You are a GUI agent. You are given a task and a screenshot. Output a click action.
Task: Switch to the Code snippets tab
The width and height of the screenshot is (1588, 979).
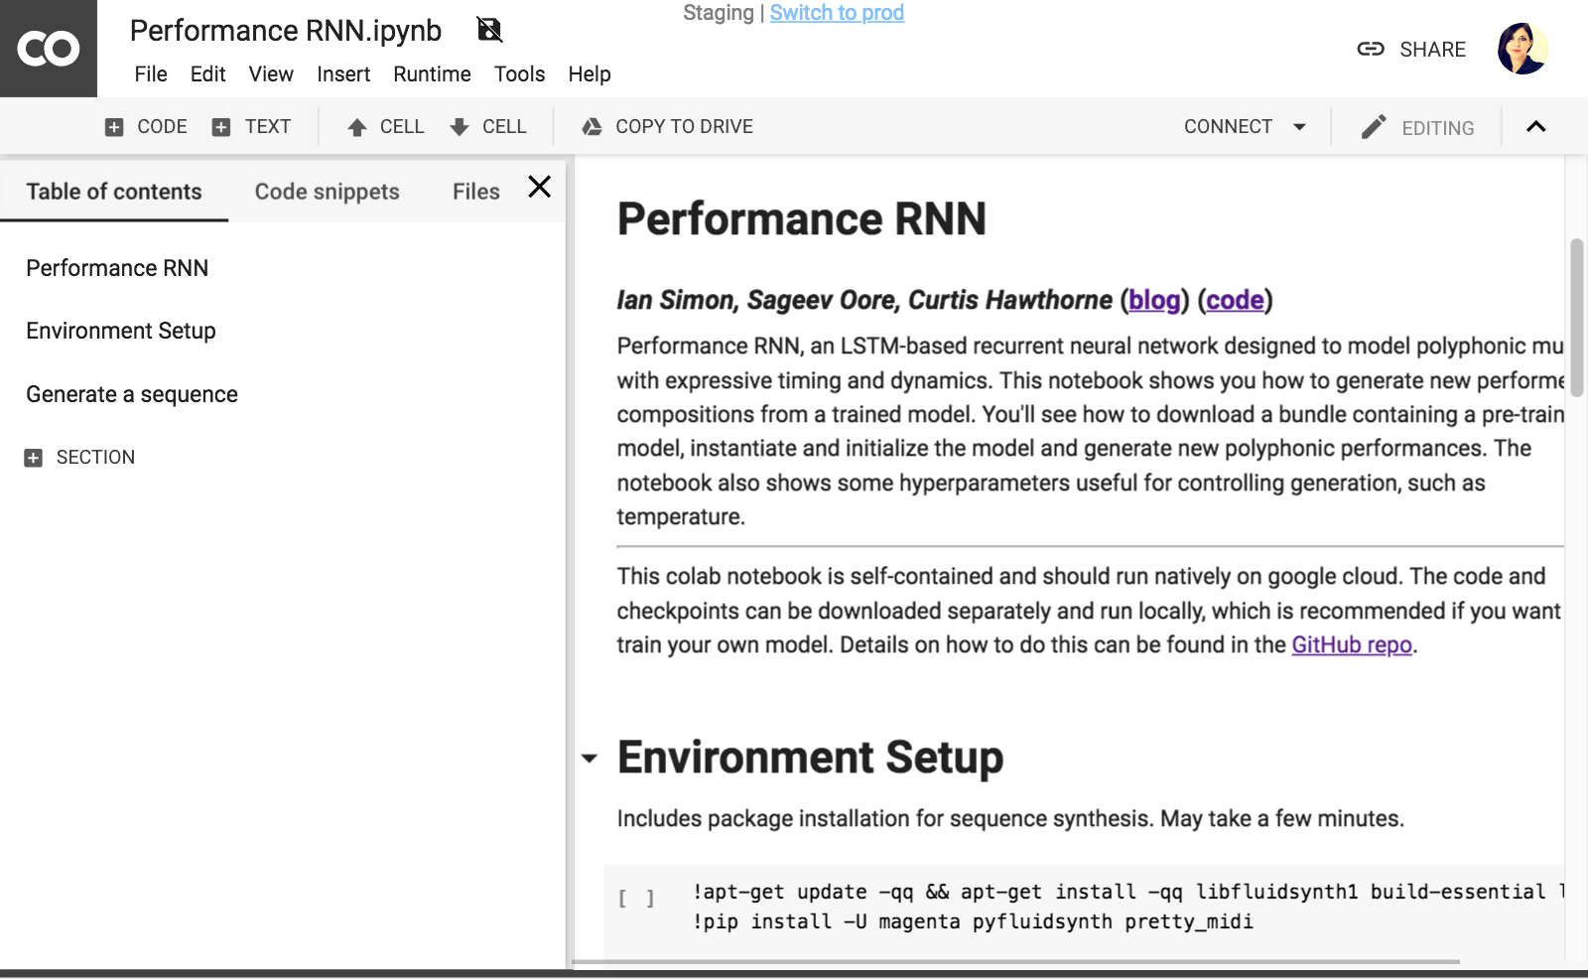327,192
